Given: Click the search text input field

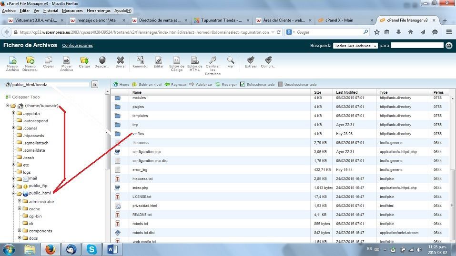Looking at the screenshot, I should 417,45.
